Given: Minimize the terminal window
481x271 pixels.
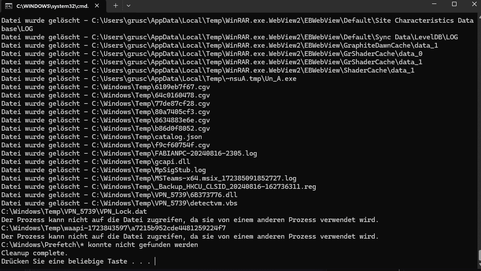Looking at the screenshot, I should coord(433,4).
